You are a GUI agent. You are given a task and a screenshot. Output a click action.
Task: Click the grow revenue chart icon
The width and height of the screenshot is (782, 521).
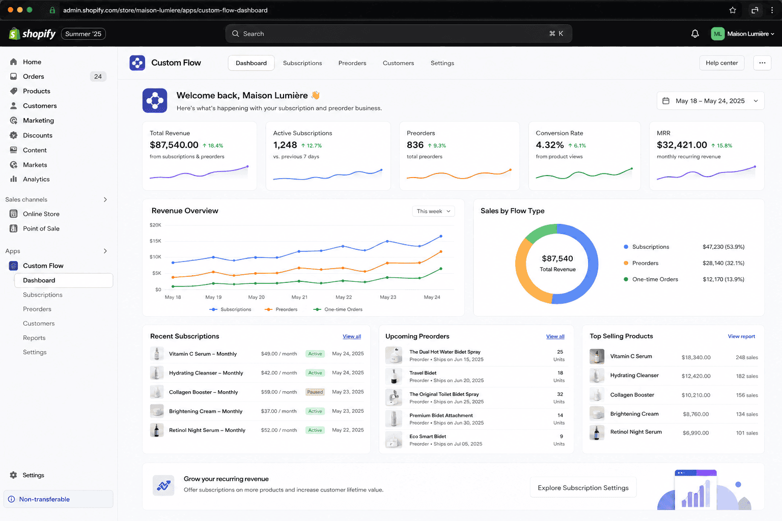163,485
